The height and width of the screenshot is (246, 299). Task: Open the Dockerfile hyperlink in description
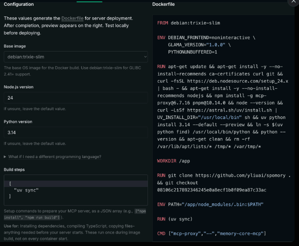[72, 18]
